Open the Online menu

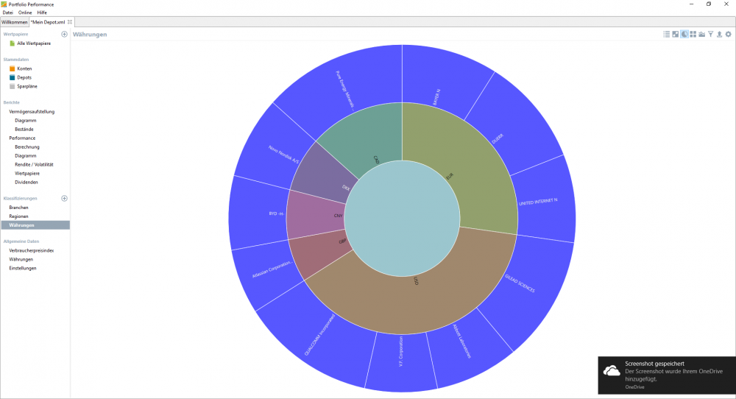point(25,13)
